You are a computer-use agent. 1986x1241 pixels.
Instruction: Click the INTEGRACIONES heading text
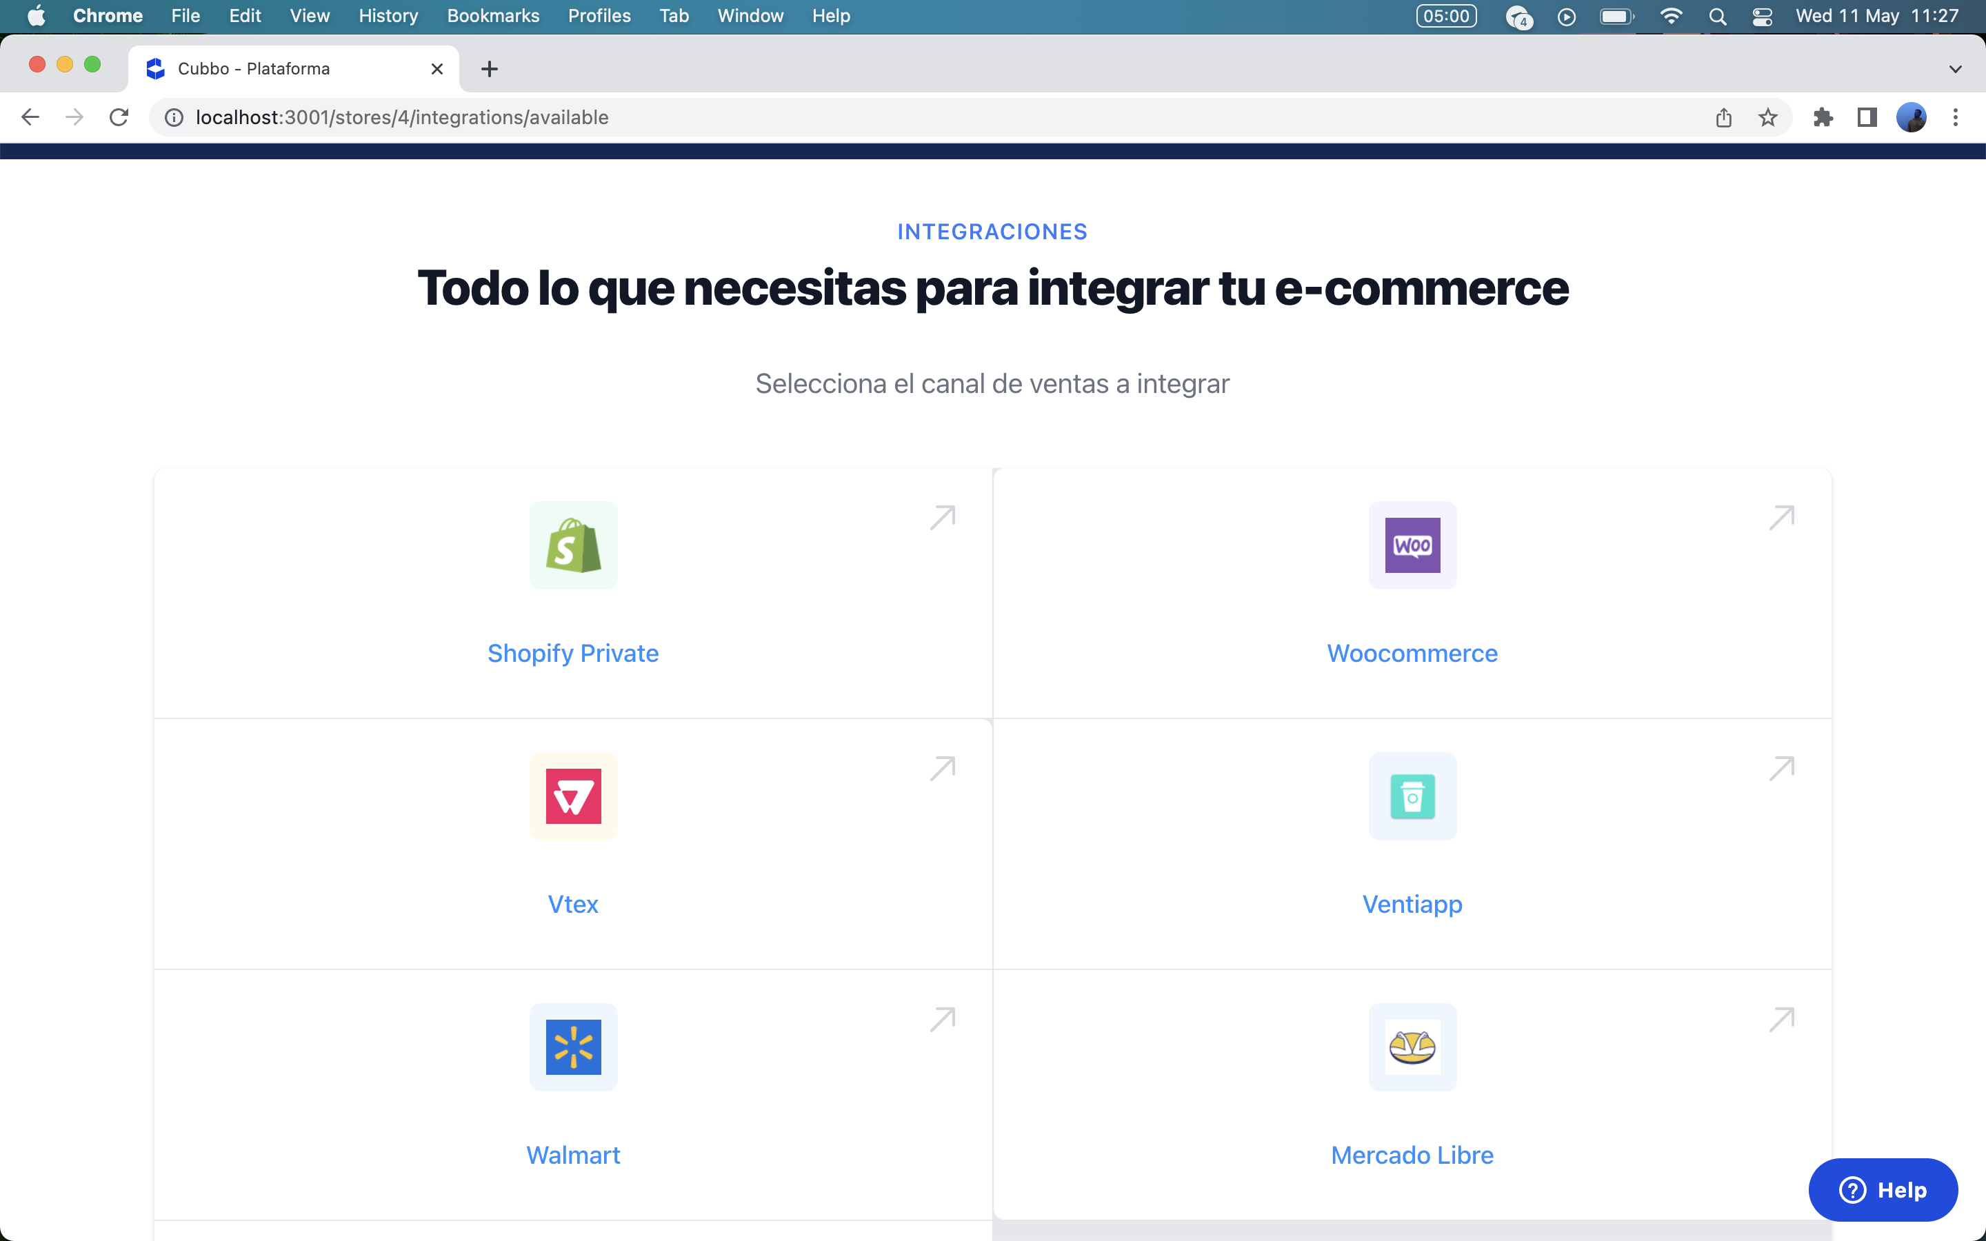[992, 232]
